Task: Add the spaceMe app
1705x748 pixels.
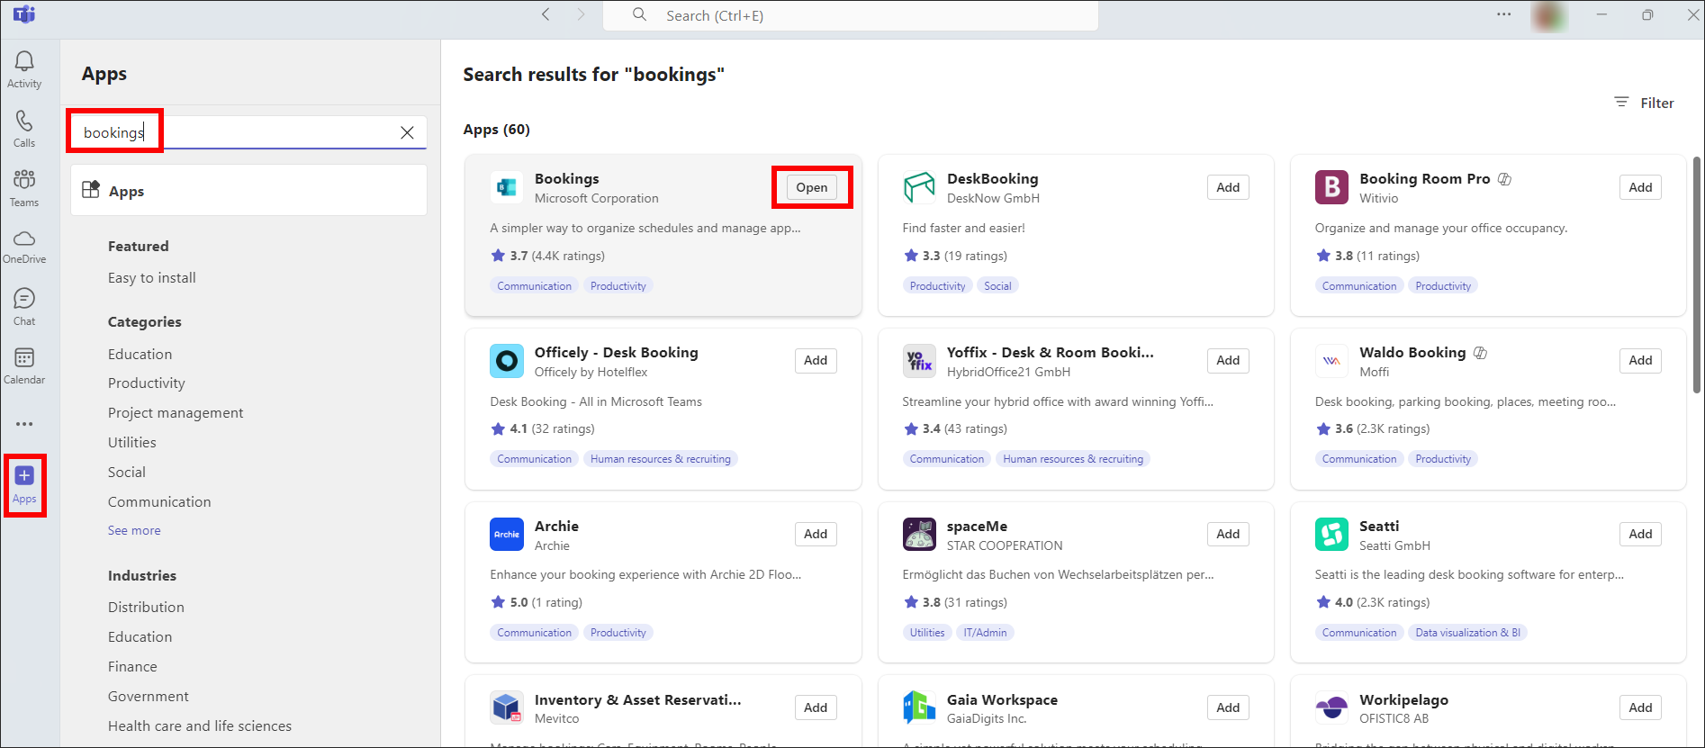Action: pyautogui.click(x=1228, y=534)
